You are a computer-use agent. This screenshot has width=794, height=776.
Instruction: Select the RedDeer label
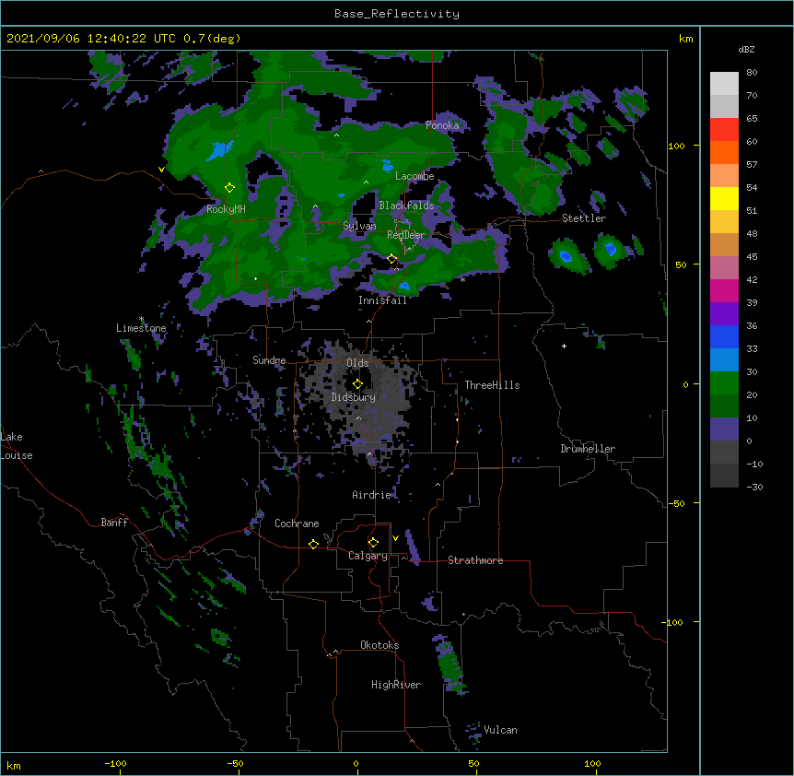[x=406, y=235]
